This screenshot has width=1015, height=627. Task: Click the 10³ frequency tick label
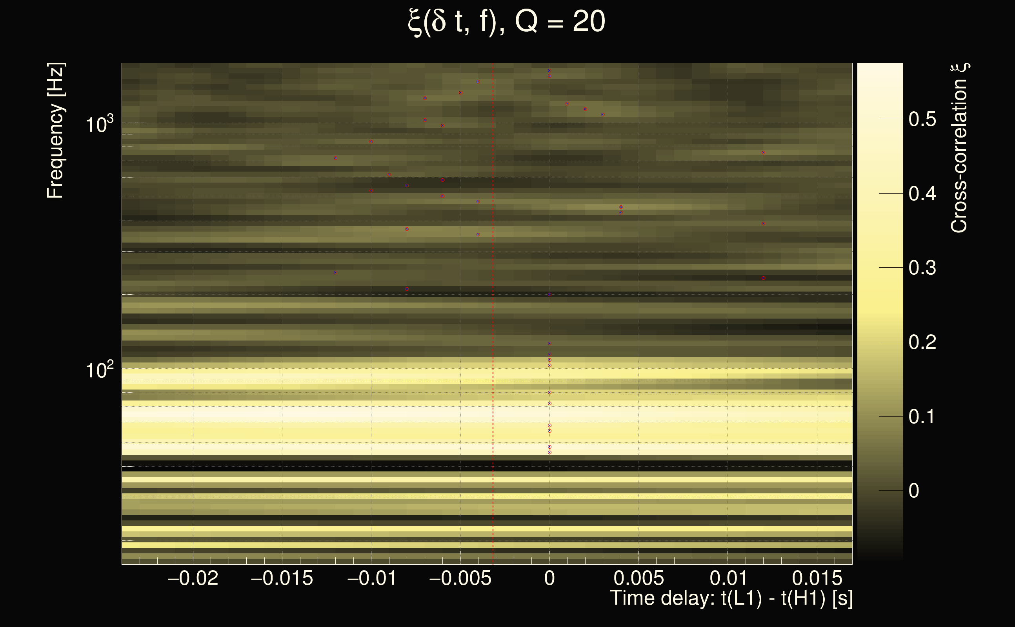tap(99, 123)
